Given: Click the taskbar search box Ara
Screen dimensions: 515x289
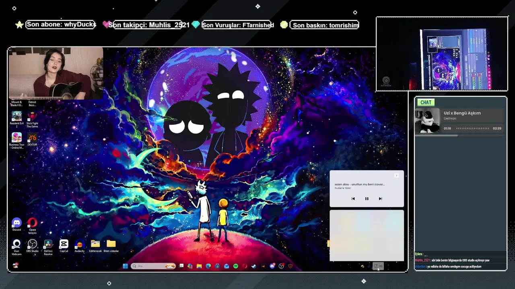Looking at the screenshot, I should (x=153, y=266).
